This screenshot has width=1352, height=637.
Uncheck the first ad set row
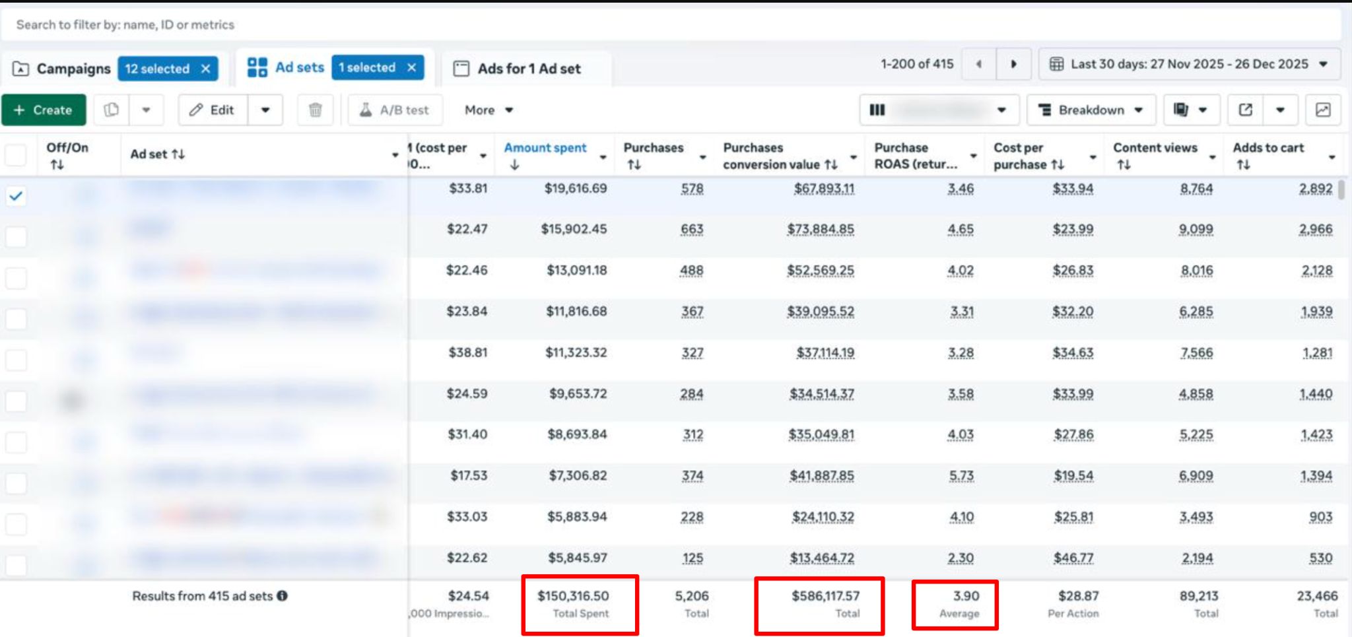(x=15, y=195)
